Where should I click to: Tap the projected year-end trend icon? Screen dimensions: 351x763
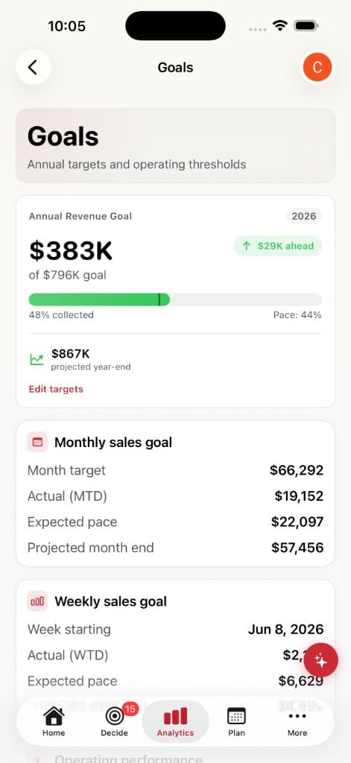pos(37,360)
